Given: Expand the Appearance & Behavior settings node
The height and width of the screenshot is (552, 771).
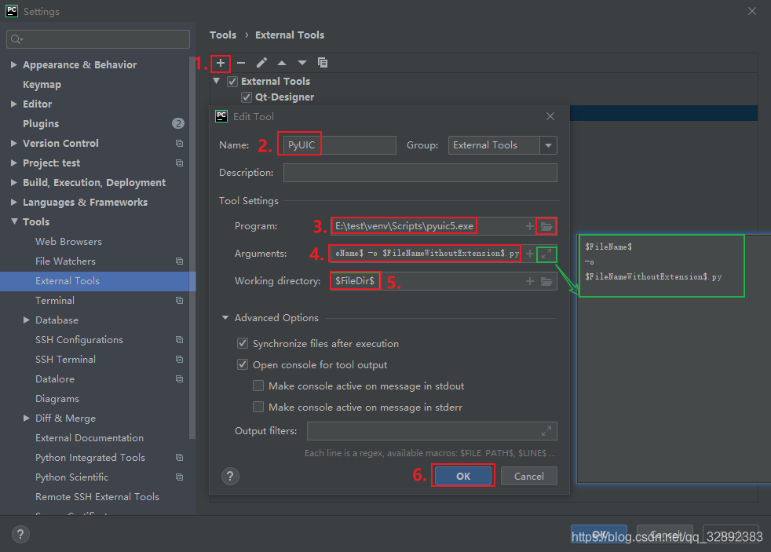Looking at the screenshot, I should click(x=14, y=65).
